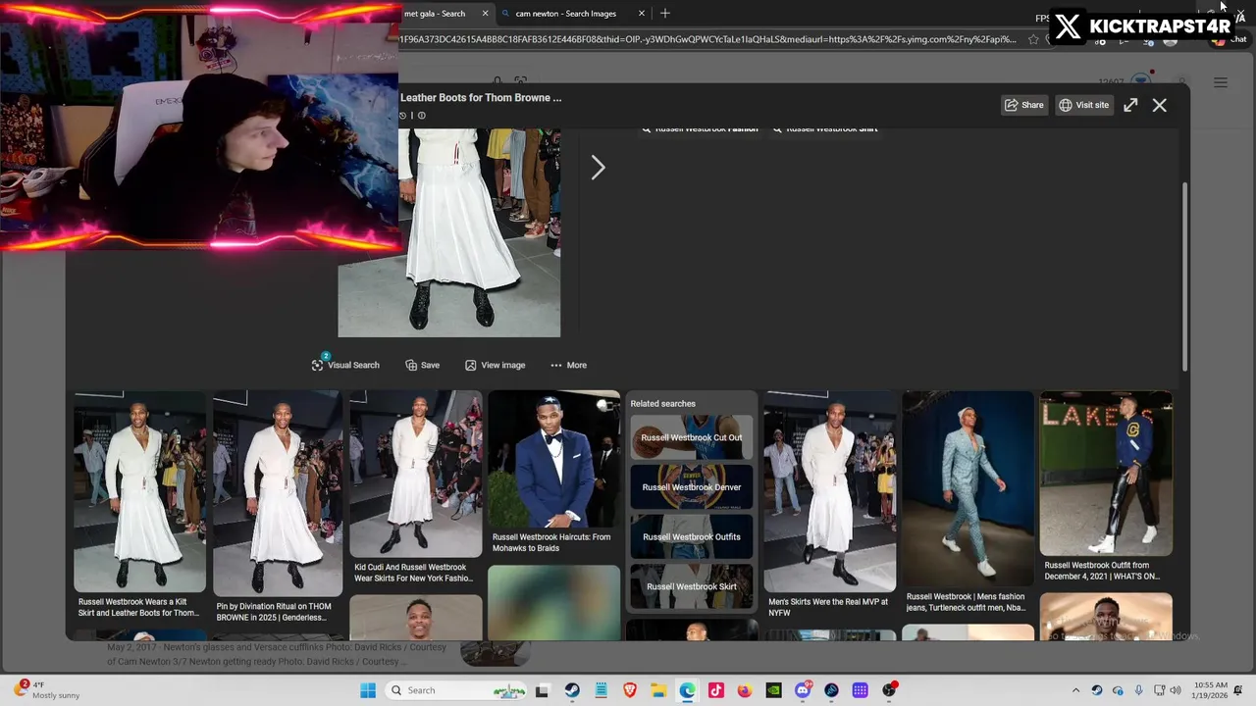Open the More options menu under the image
This screenshot has width=1256, height=706.
pos(568,365)
